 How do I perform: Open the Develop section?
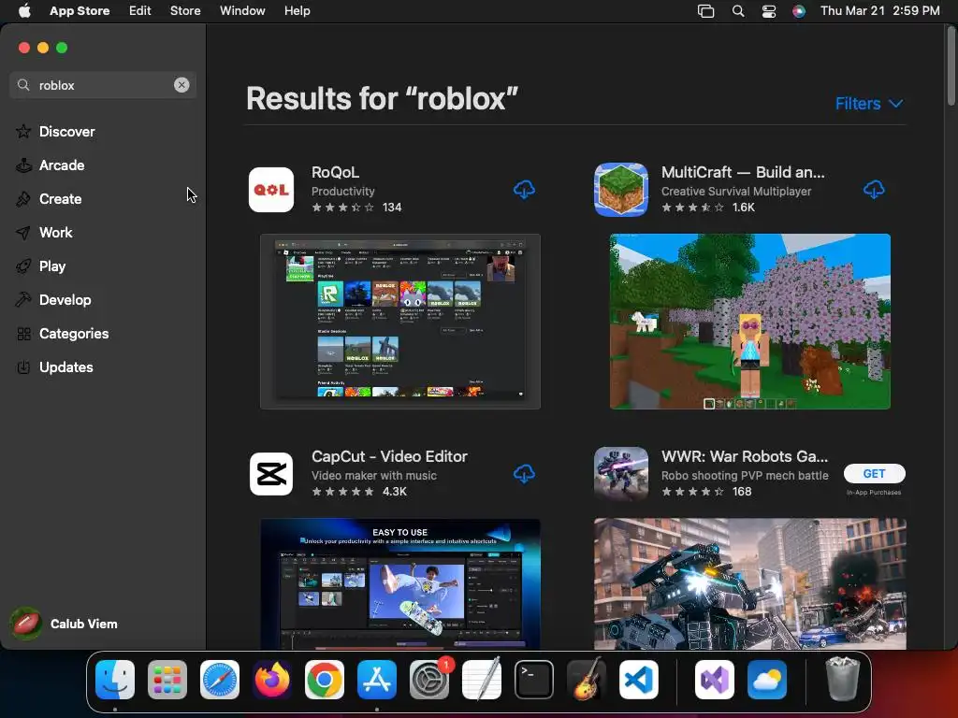point(65,299)
